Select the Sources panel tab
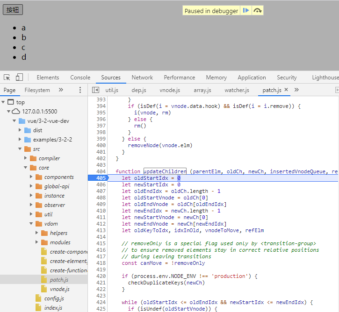This screenshot has height=312, width=339. (111, 78)
